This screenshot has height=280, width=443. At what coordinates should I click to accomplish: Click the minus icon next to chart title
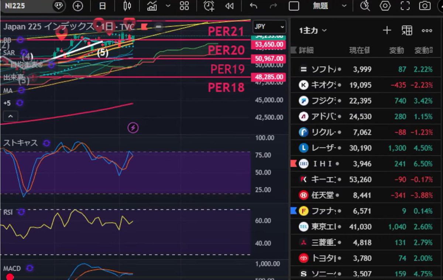pyautogui.click(x=158, y=27)
